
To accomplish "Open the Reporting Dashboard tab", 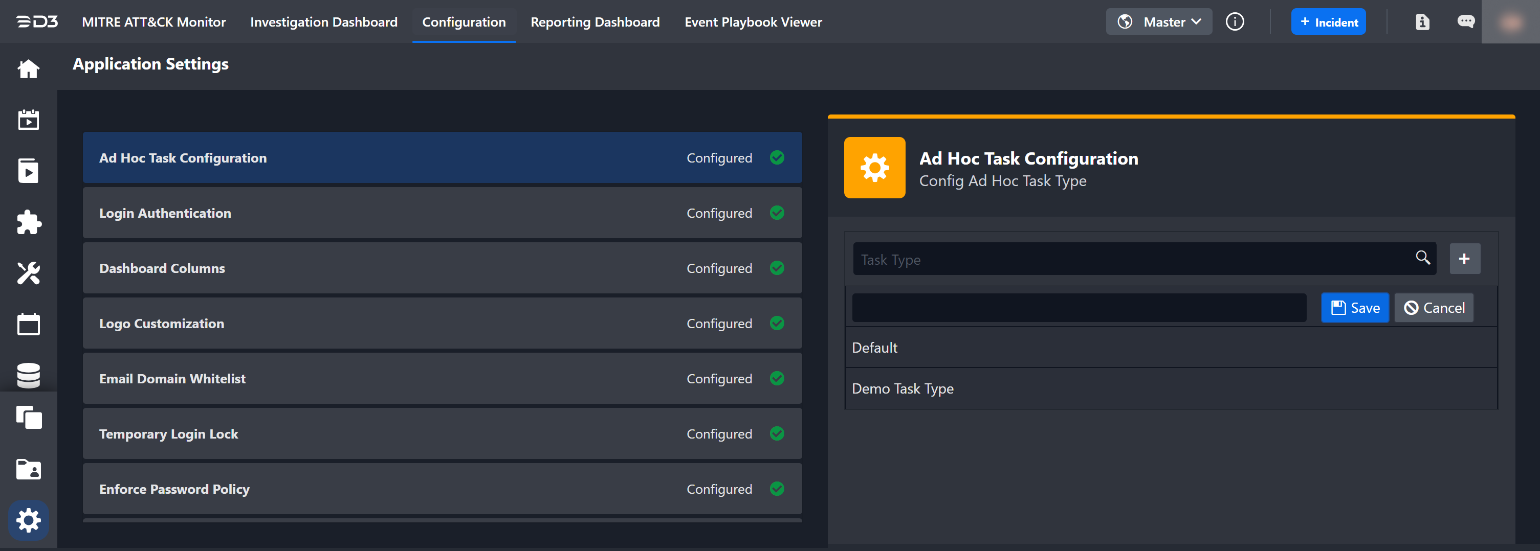I will pos(595,22).
